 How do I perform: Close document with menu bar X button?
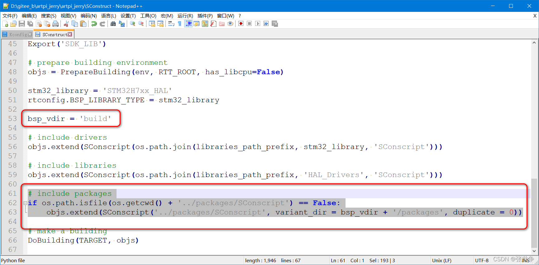pyautogui.click(x=535, y=16)
